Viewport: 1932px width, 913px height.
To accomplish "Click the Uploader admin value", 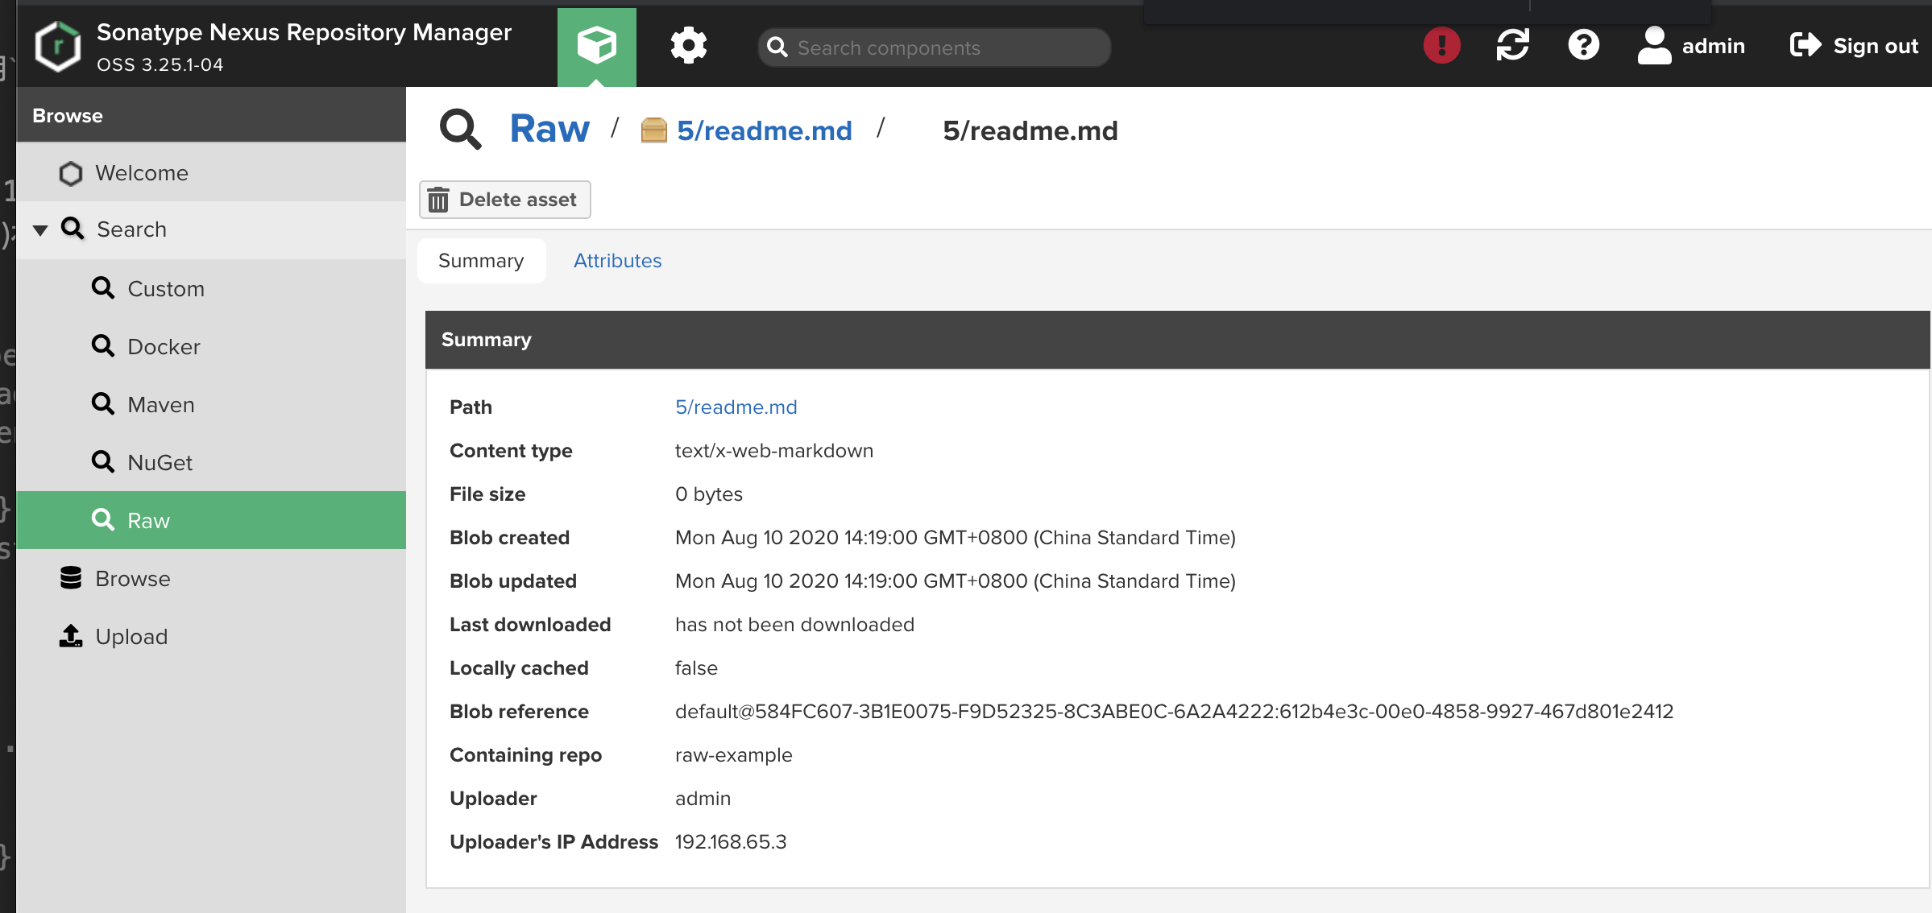I will pos(703,799).
